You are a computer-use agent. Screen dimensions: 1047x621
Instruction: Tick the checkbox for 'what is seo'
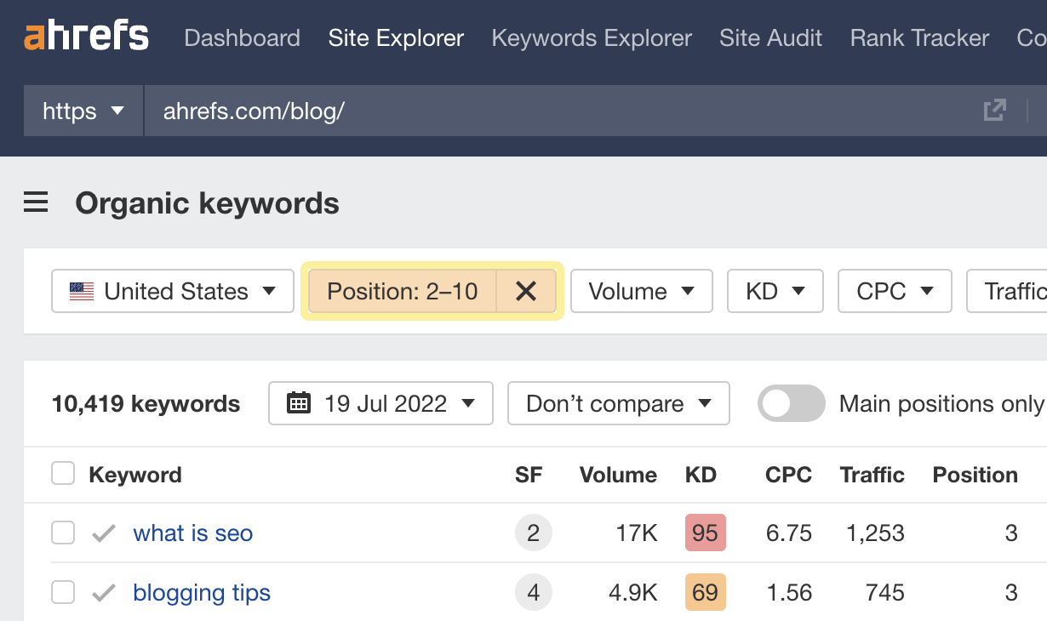click(63, 533)
